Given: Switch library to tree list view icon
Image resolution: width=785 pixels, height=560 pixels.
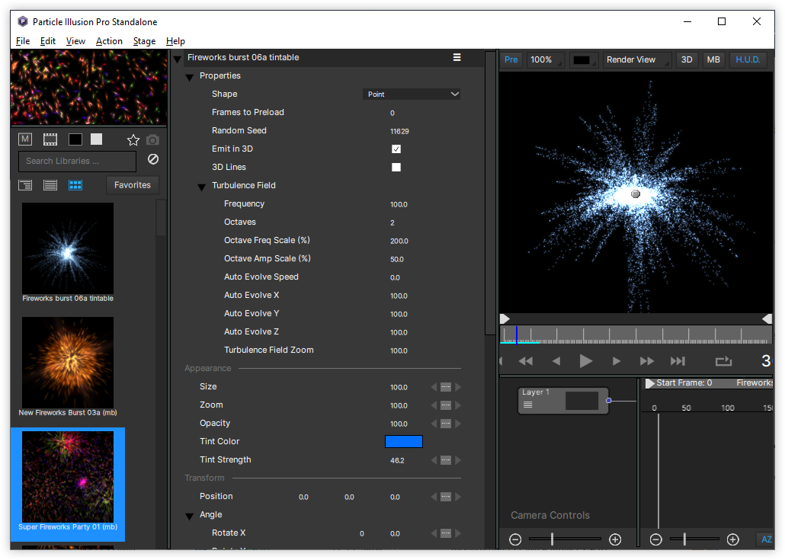Looking at the screenshot, I should coord(25,185).
